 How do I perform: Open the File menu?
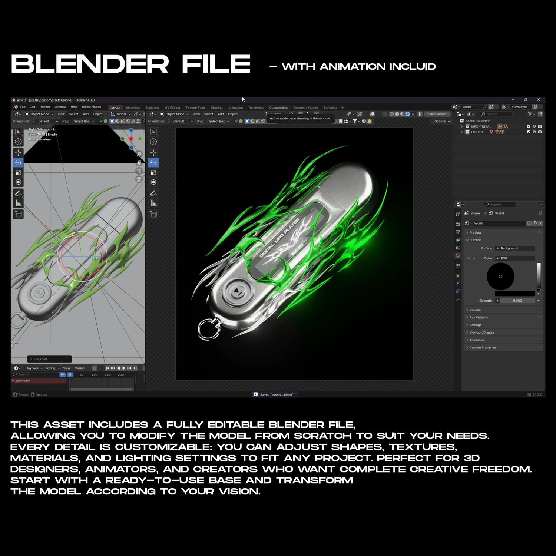point(23,107)
